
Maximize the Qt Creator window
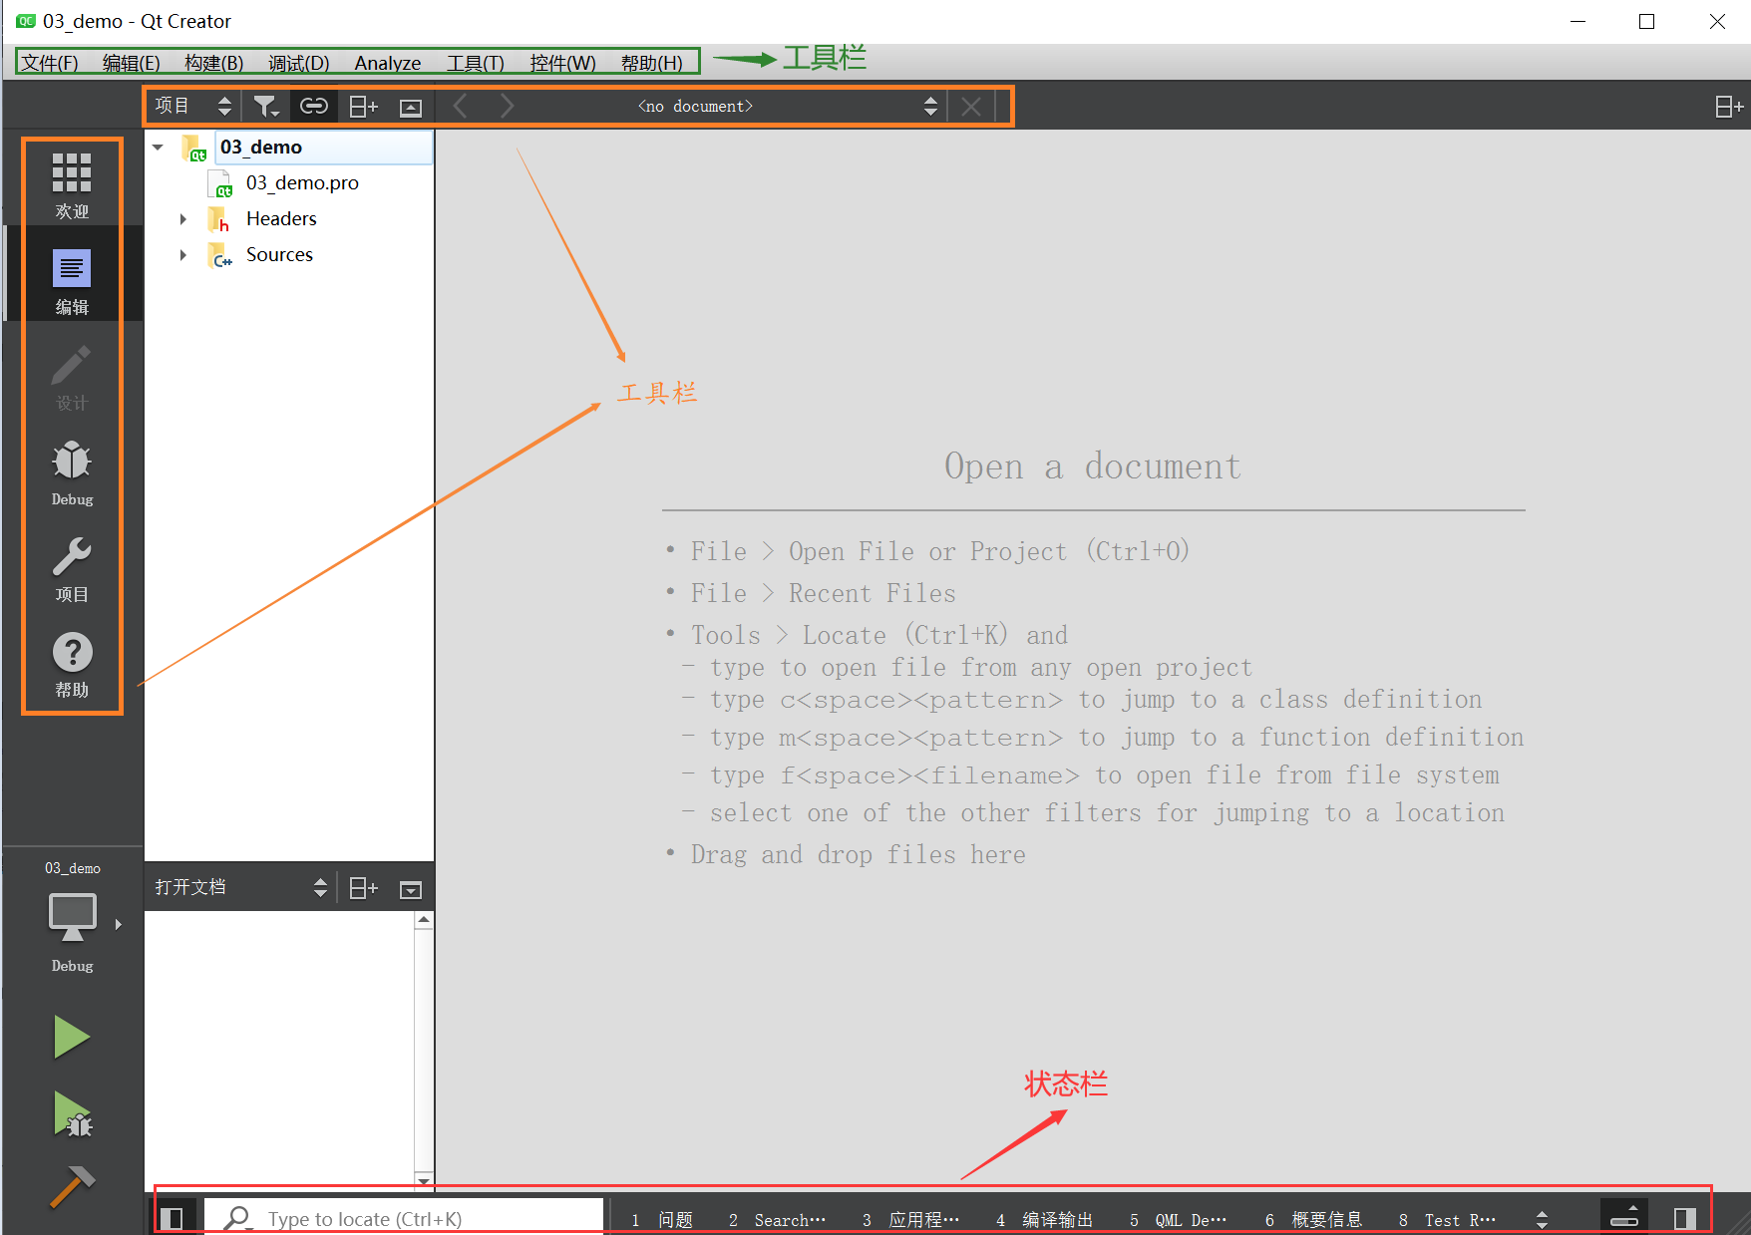point(1647,21)
